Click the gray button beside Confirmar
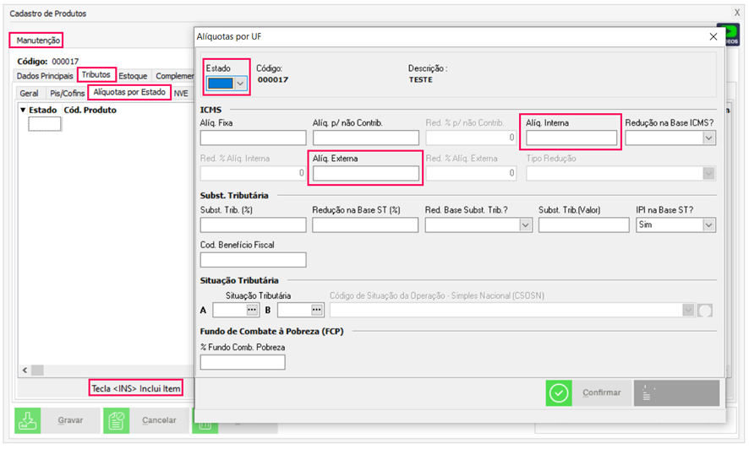The height and width of the screenshot is (449, 749). click(676, 393)
